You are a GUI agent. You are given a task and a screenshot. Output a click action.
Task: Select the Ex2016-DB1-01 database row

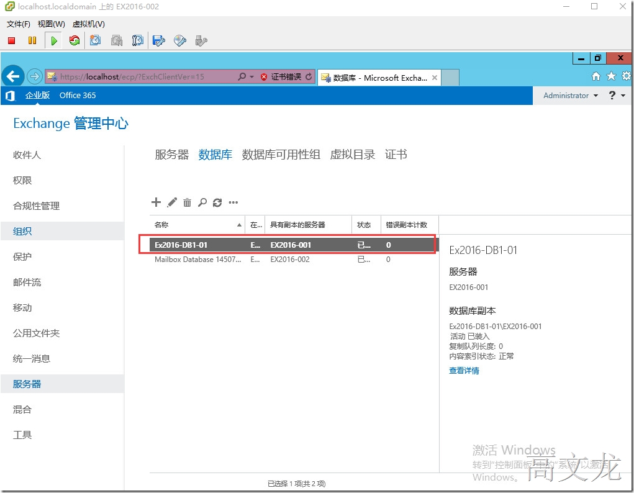[294, 245]
